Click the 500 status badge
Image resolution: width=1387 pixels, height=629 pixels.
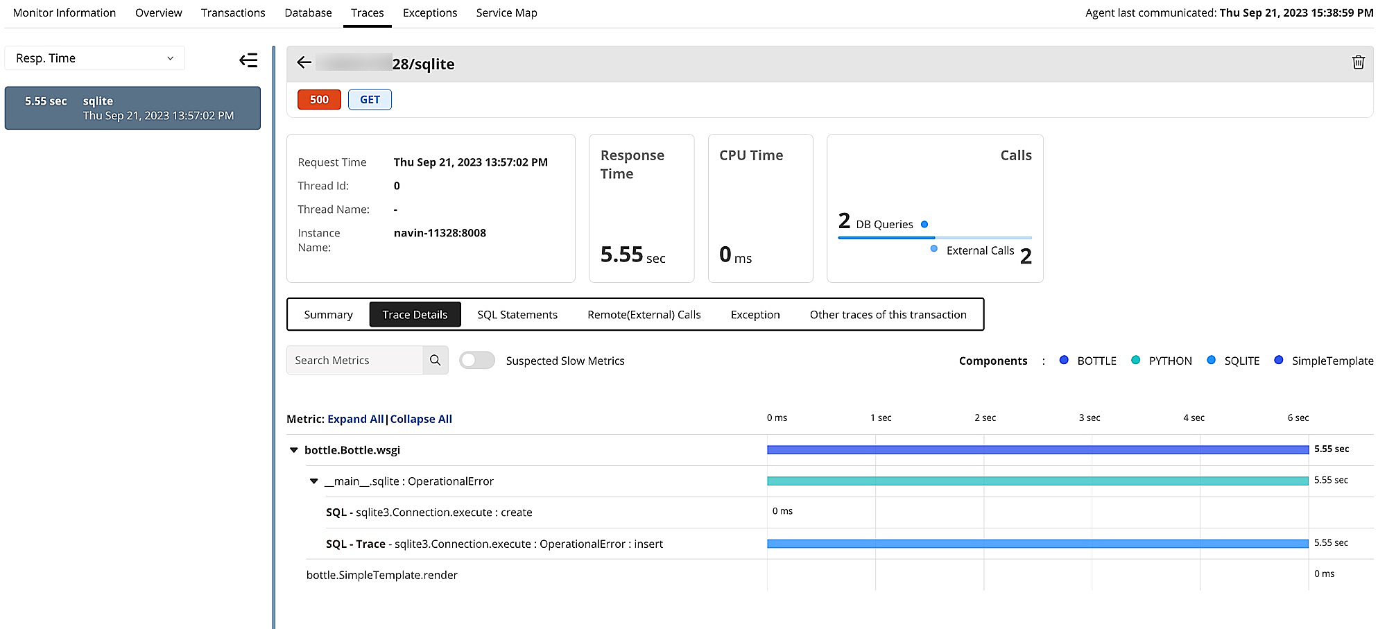coord(319,99)
